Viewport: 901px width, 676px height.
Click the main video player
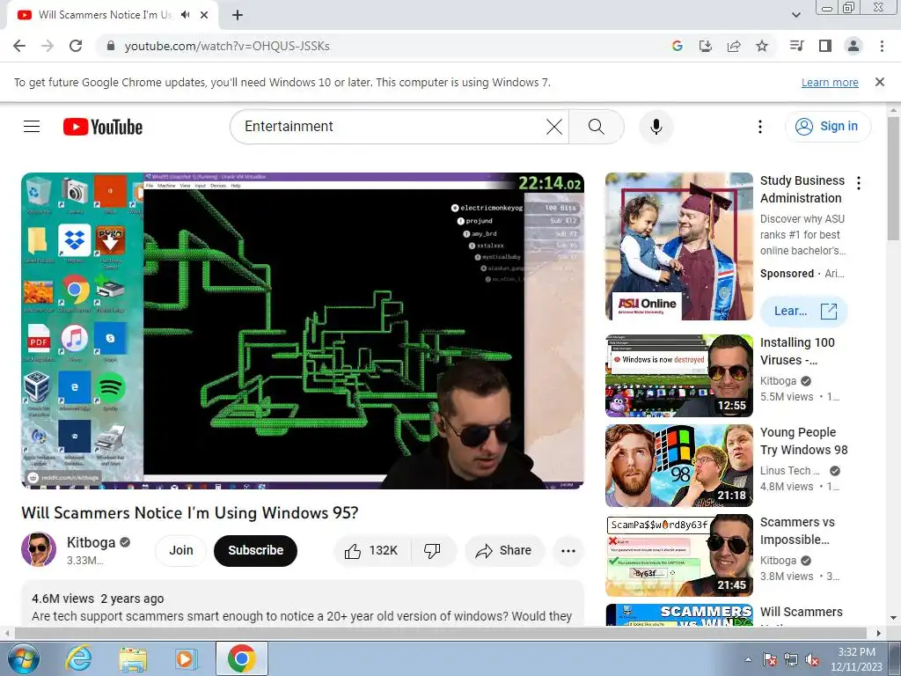click(x=303, y=331)
